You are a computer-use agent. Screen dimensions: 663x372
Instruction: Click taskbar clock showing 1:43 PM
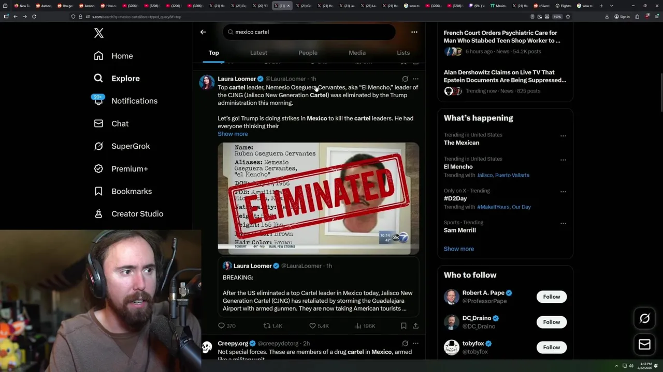644,366
